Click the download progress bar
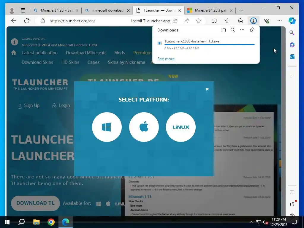Image resolution: width=304 pixels, height=228 pixels. click(x=209, y=45)
